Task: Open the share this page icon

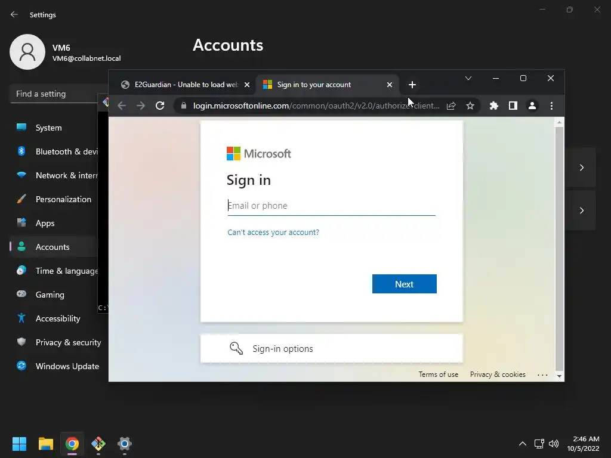Action: click(451, 106)
